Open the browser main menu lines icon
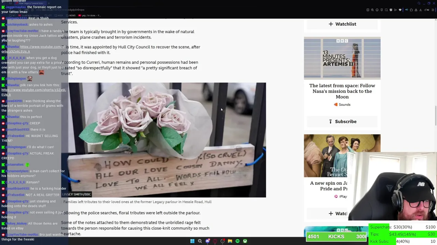The image size is (437, 245). [433, 10]
